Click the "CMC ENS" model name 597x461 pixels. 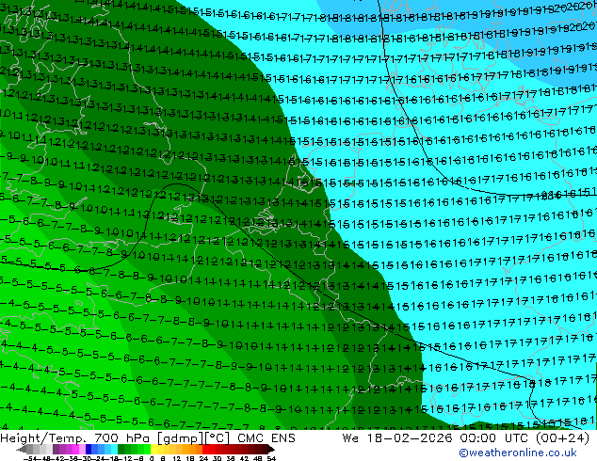[x=266, y=438]
